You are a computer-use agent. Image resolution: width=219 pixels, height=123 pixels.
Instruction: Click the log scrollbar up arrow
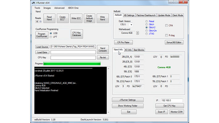coord(108,68)
